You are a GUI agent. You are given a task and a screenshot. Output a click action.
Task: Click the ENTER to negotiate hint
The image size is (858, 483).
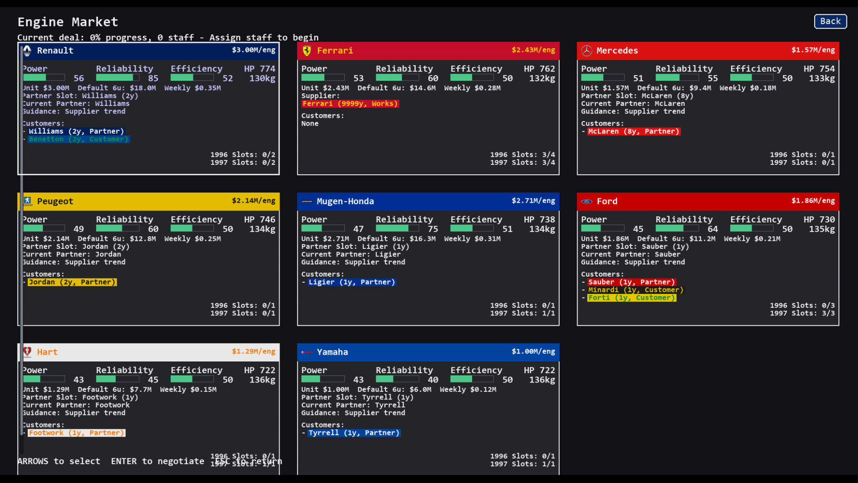coord(158,461)
